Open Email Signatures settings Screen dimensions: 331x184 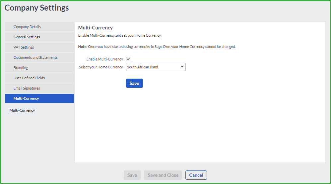click(39, 88)
